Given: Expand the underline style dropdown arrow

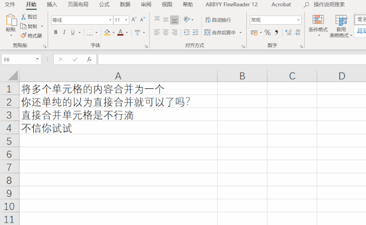Looking at the screenshot, I should 80,33.
